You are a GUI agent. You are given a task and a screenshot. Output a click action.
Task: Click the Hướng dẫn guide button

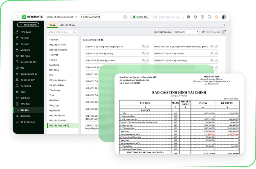pos(140,17)
